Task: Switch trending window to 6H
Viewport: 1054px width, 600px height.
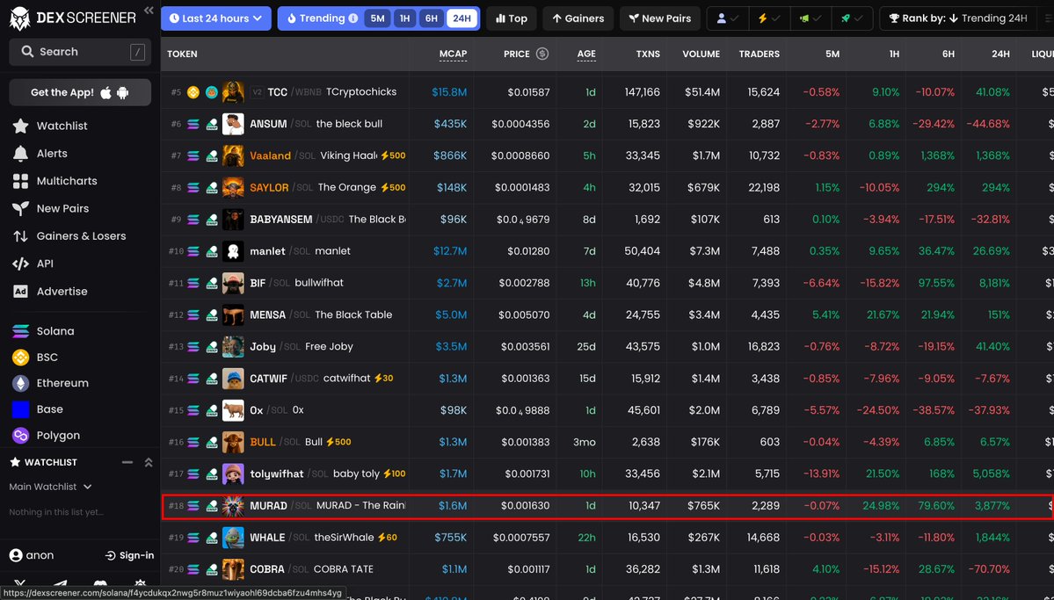Action: 432,18
